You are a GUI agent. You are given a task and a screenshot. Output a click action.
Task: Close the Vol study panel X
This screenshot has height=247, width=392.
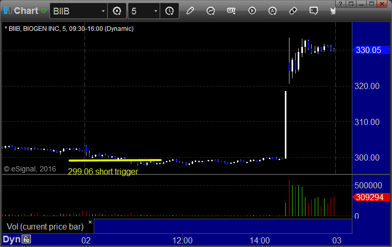pos(90,222)
